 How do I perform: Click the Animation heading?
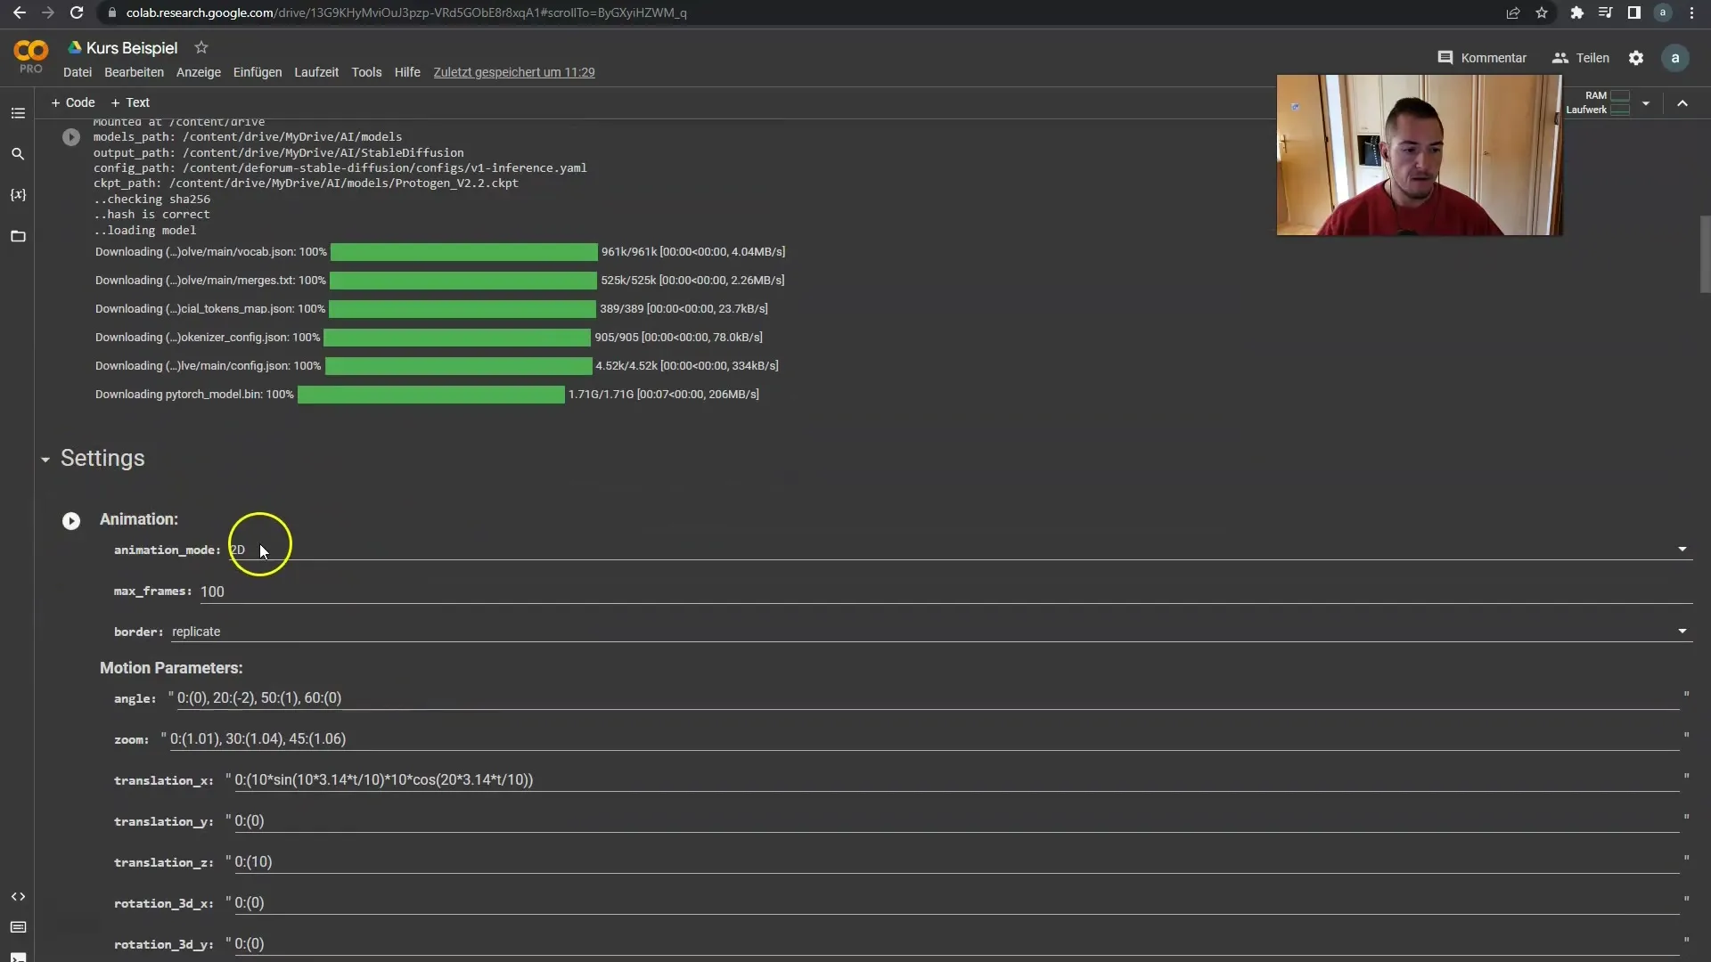point(139,519)
